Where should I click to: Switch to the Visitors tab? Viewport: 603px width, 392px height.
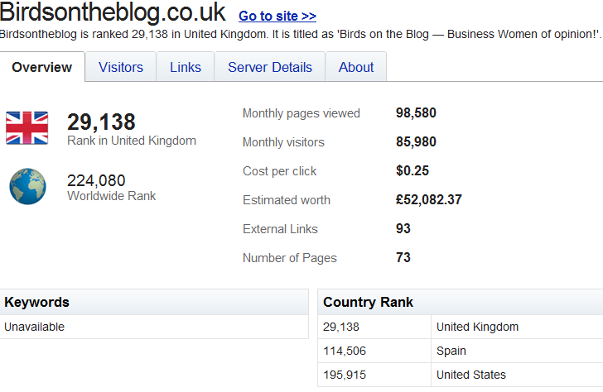pos(121,67)
